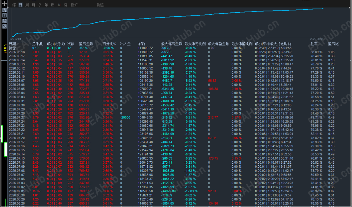Click the -6452.71 floating loss value
Image resolution: width=352 pixels, height=207 pixels.
pos(167,81)
